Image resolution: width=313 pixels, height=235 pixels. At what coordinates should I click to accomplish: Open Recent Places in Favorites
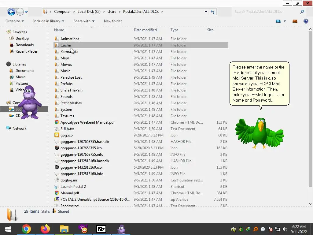click(27, 51)
